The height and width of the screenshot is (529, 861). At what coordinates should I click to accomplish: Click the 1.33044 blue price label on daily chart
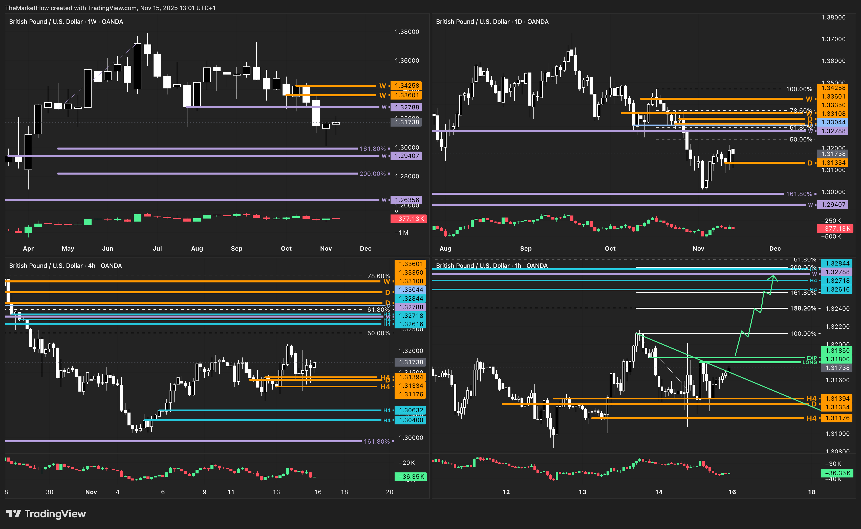click(x=833, y=122)
